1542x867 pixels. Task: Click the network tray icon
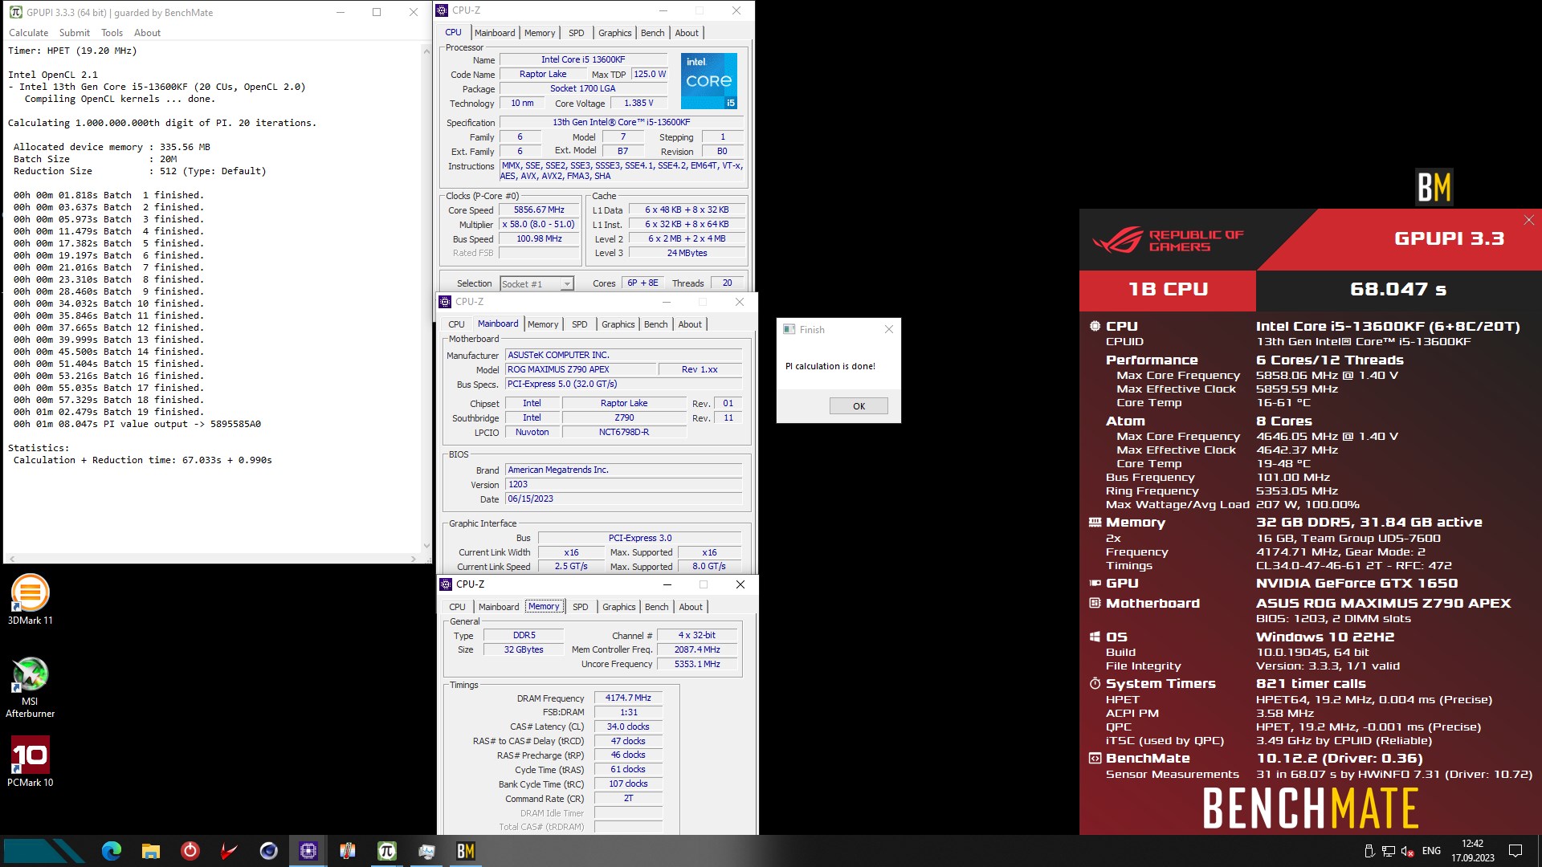tap(1389, 851)
